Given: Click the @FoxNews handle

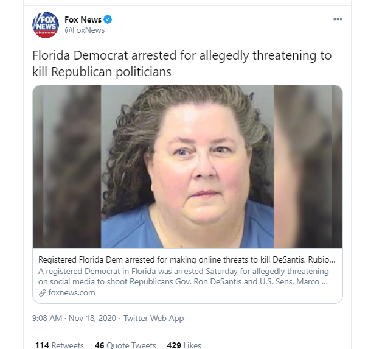Looking at the screenshot, I should (85, 30).
